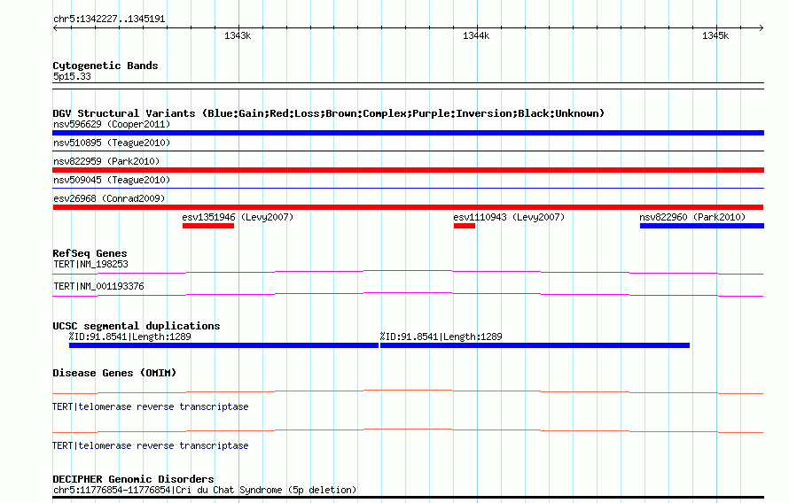
Task: Click the nsv509045 (Teague2010) label text
Action: tap(112, 180)
